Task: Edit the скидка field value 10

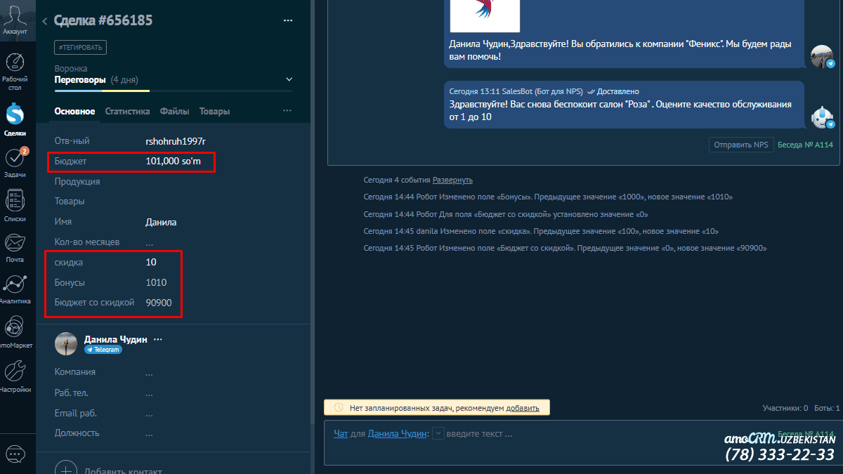Action: coord(151,262)
